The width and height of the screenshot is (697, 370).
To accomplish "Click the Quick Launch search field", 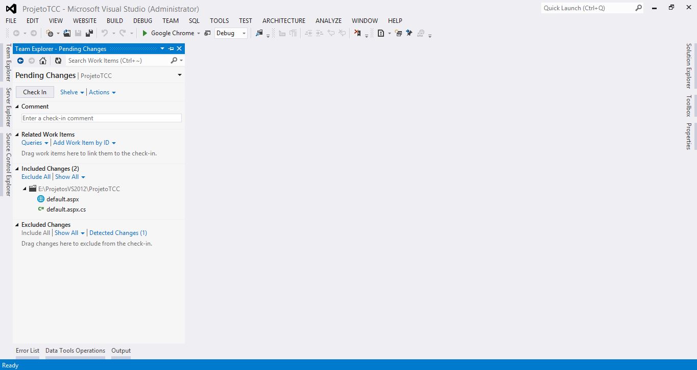I will point(587,8).
